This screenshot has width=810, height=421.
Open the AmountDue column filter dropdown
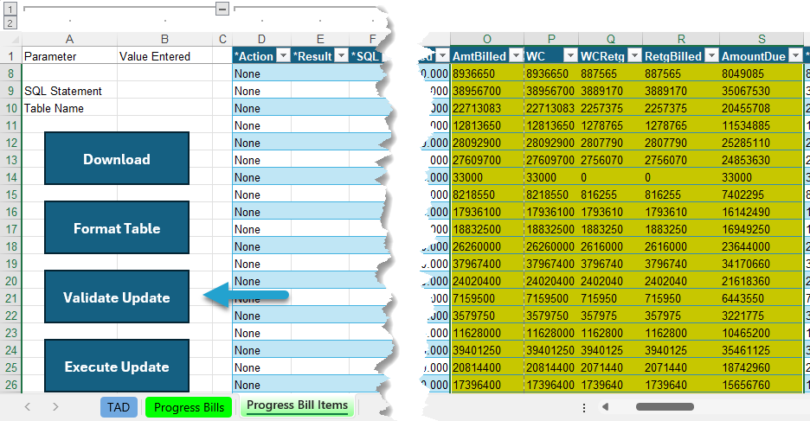[795, 55]
